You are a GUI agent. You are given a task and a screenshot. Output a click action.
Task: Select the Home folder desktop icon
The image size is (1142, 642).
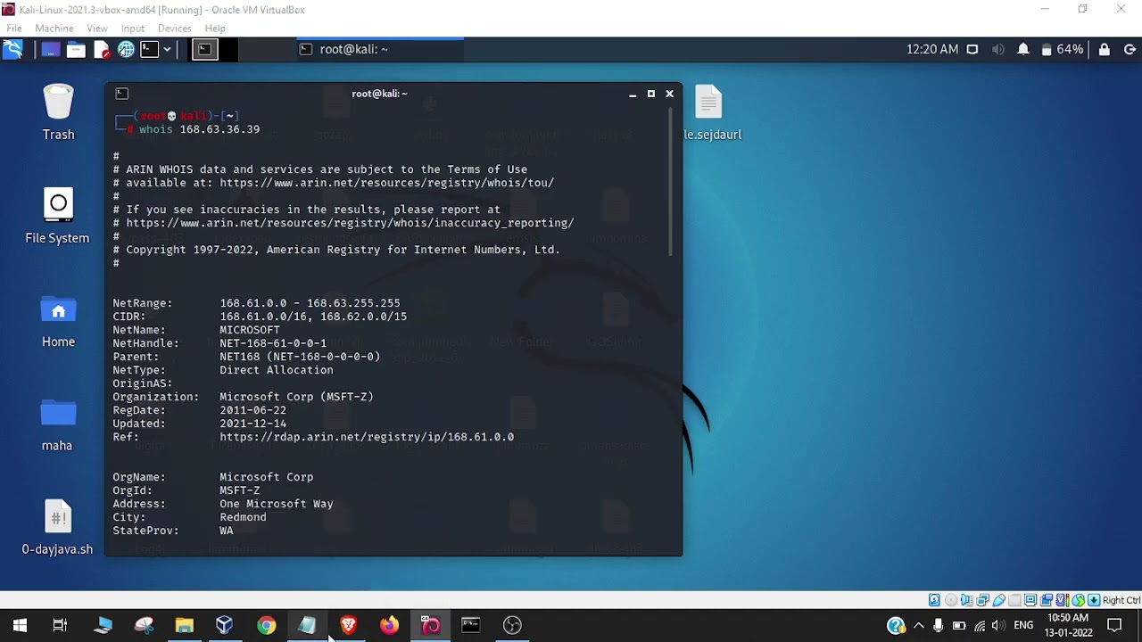tap(58, 321)
